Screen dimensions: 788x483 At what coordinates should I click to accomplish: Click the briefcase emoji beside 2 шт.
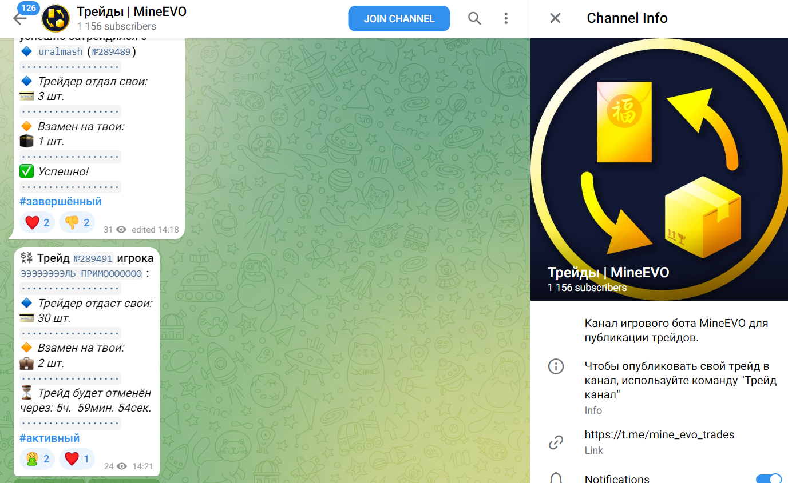(x=26, y=363)
